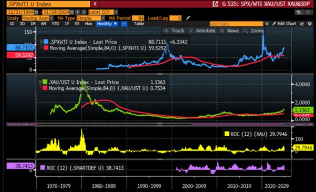Collapse the .SPXWTI U Index legend box
The width and height of the screenshot is (316, 192).
click(41, 42)
